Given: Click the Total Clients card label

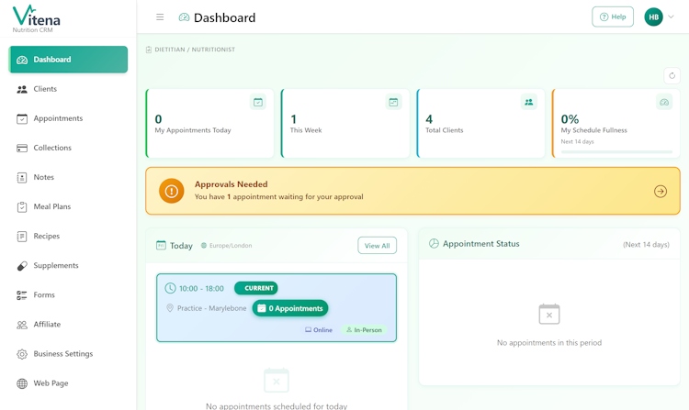Looking at the screenshot, I should [445, 130].
